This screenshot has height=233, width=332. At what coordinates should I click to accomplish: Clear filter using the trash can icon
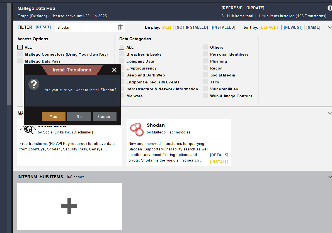pyautogui.click(x=120, y=27)
